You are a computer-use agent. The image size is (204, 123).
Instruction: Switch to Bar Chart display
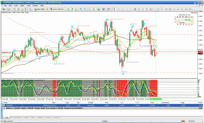coord(68,9)
